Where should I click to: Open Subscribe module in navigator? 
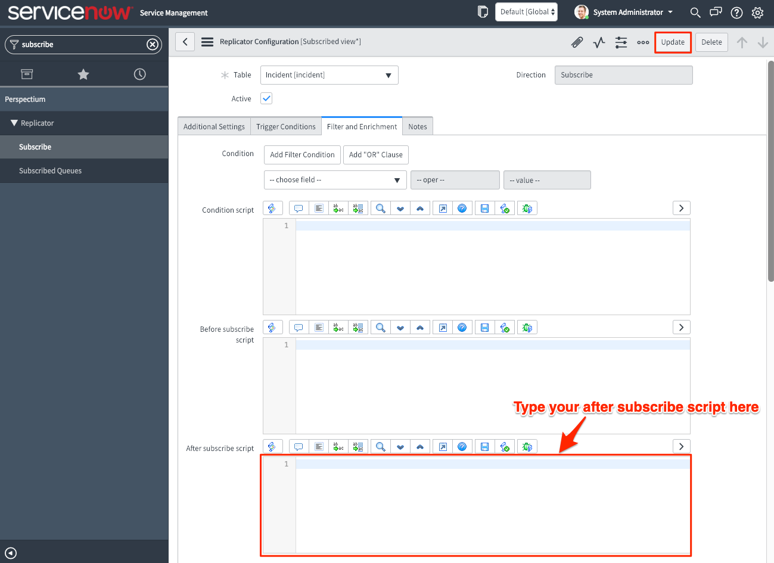pos(84,147)
